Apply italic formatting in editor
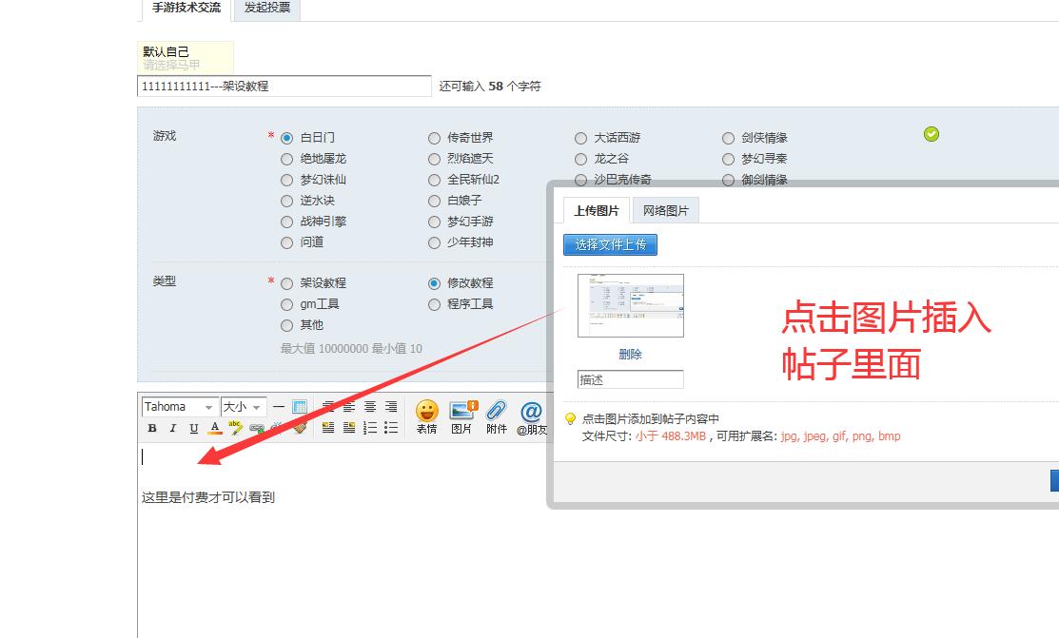 click(x=173, y=429)
